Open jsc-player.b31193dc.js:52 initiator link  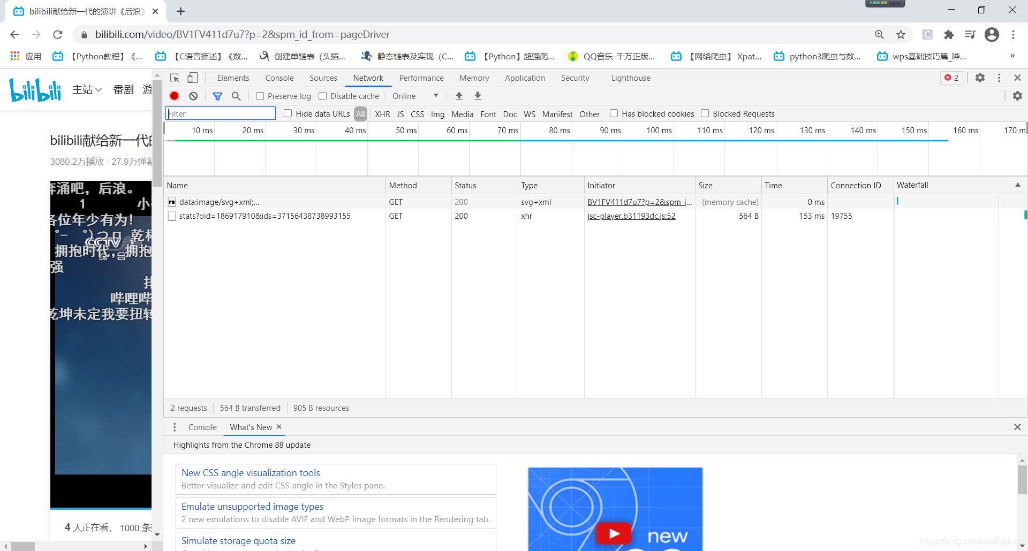point(631,216)
